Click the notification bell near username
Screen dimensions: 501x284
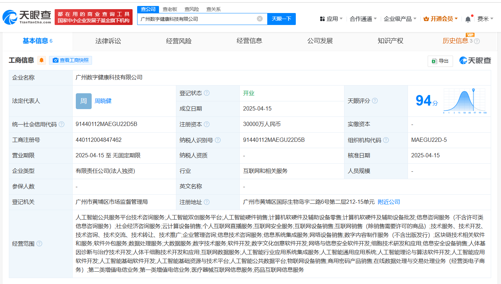[x=468, y=19]
